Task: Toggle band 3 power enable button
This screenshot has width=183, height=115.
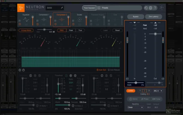Action: [x=102, y=76]
